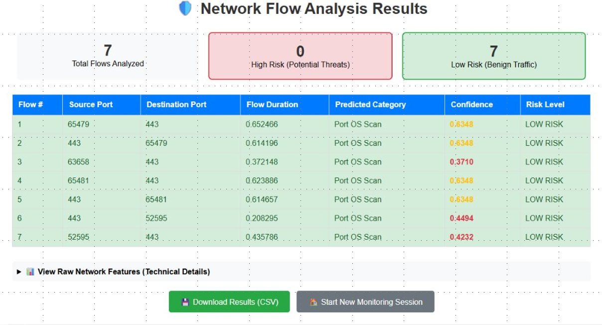This screenshot has height=325, width=602.
Task: Click the Risk Level column header
Action: [545, 105]
